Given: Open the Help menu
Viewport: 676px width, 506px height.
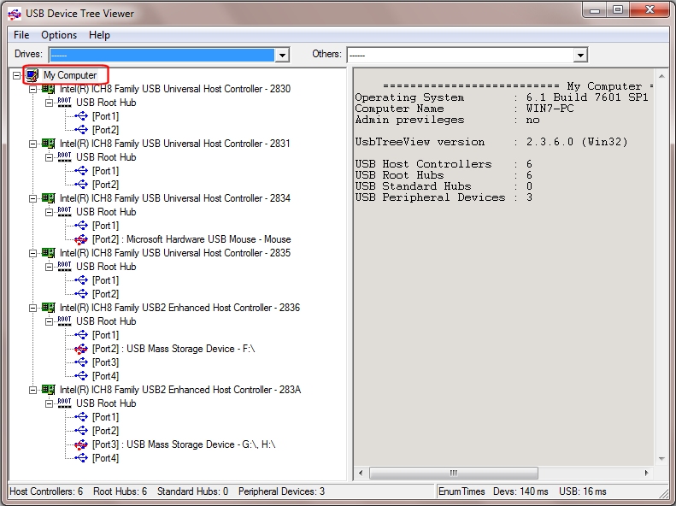Looking at the screenshot, I should click(x=99, y=35).
